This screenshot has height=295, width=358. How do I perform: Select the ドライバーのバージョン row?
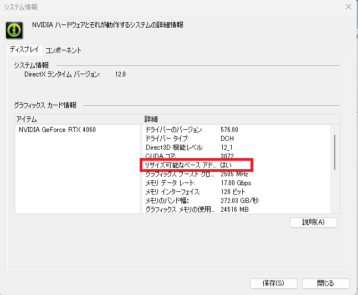236,130
